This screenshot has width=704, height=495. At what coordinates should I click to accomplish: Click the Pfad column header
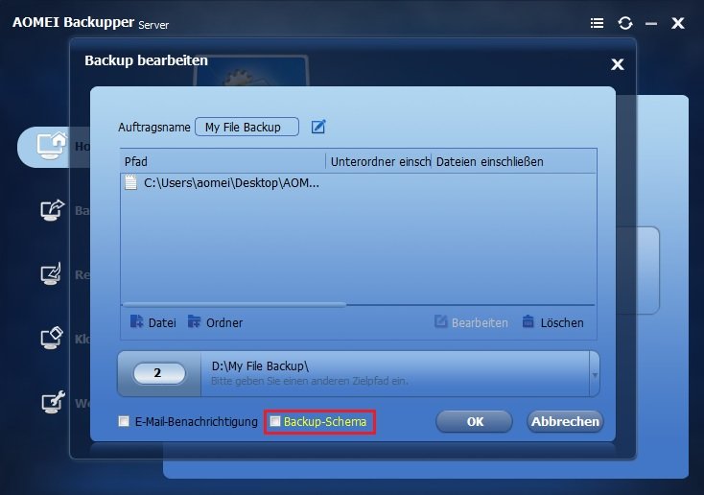pos(223,161)
